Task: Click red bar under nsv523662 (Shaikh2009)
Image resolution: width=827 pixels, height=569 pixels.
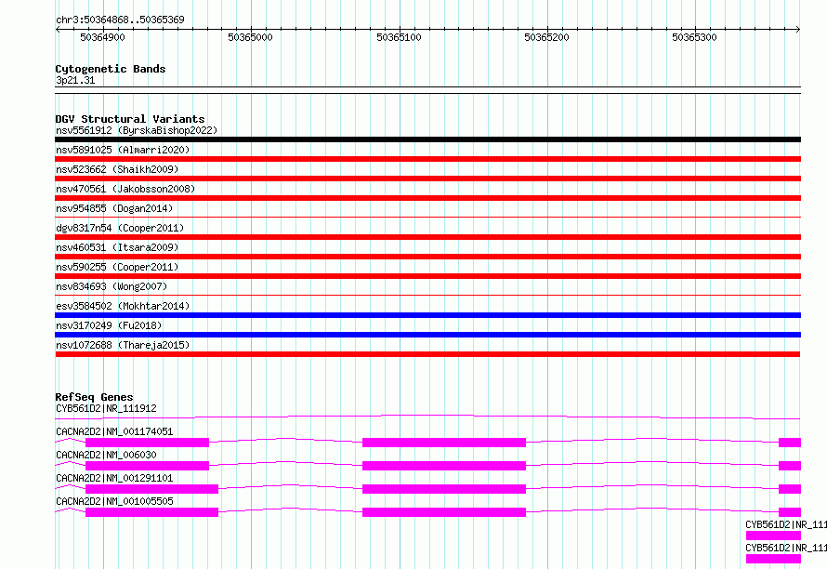Action: [427, 179]
